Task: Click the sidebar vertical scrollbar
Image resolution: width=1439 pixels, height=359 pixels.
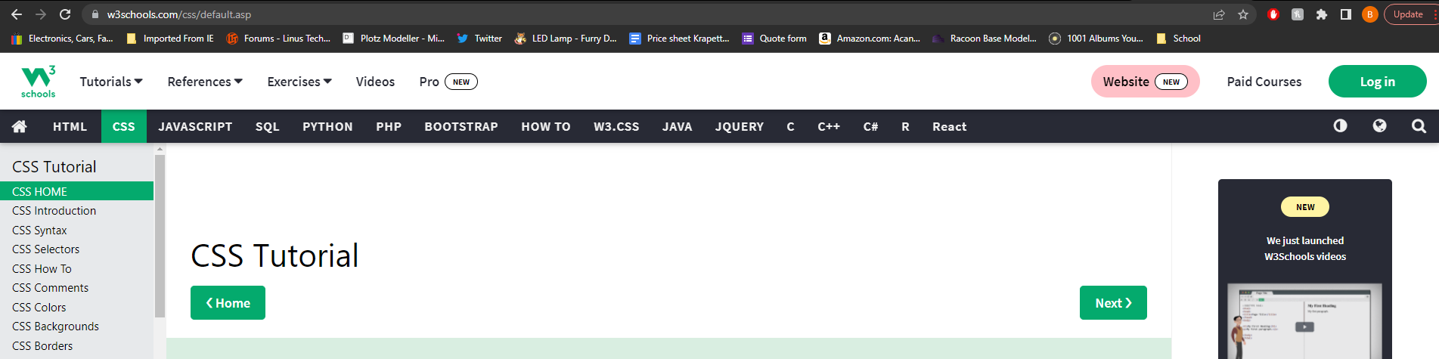Action: coord(160,234)
